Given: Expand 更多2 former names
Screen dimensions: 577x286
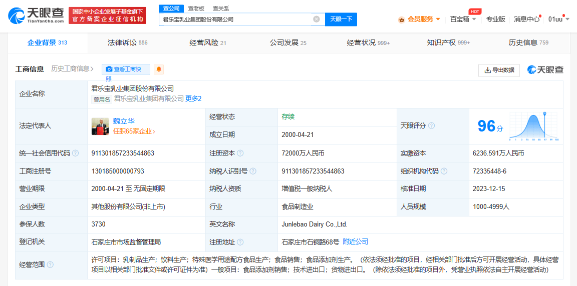Looking at the screenshot, I should point(193,98).
